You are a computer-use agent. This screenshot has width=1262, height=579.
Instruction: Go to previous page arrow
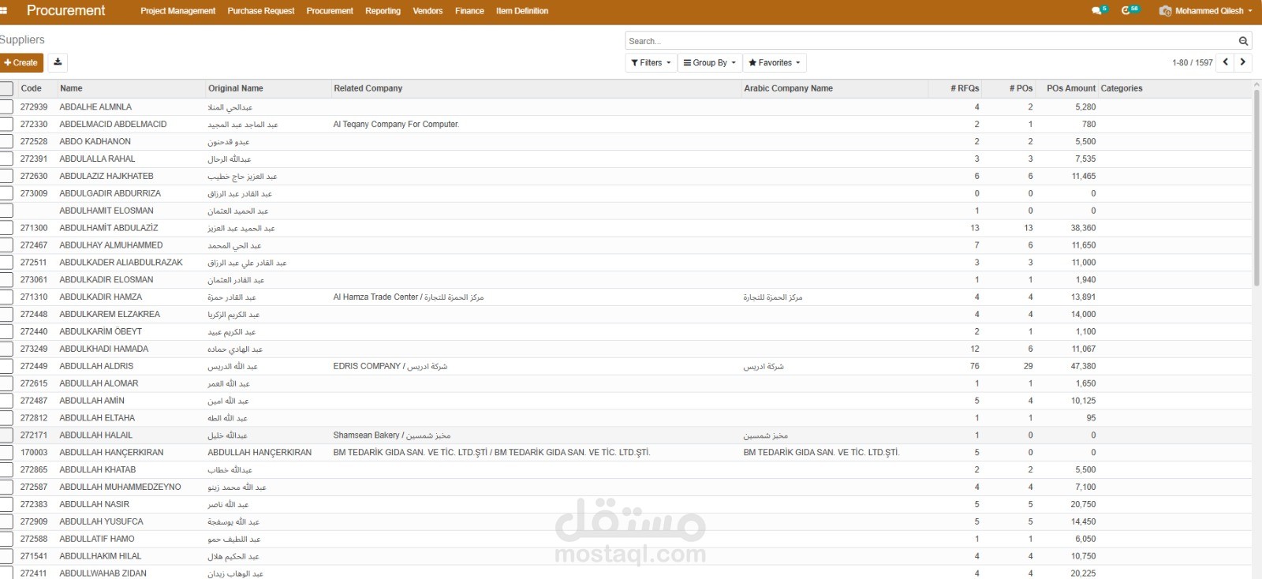click(x=1225, y=62)
